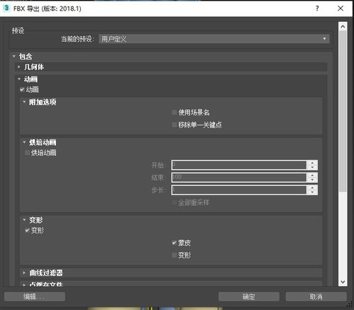Screen dimensions: 354x310
Task: Expand the 几何体 section
Action: pos(19,67)
